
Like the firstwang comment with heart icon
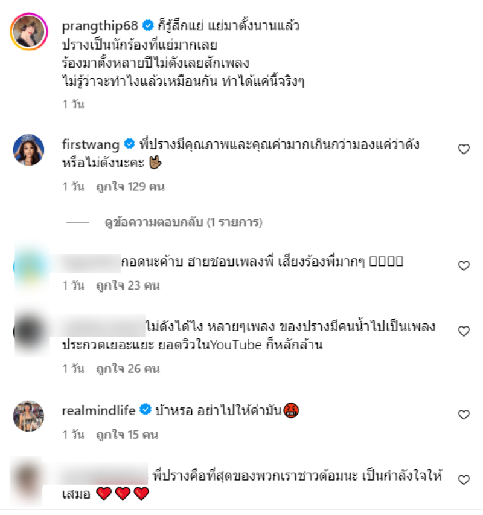[x=464, y=149]
